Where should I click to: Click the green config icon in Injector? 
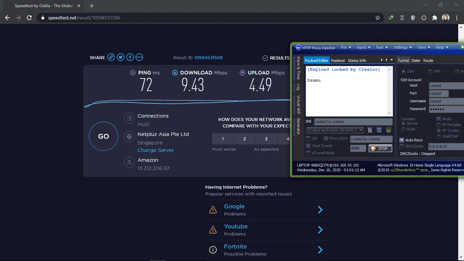coord(389,130)
